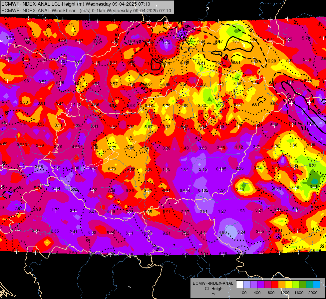Viewport: 326px width, 299px height.
Task: Click the 2.80 wind shear value
Action: pyautogui.click(x=184, y=105)
